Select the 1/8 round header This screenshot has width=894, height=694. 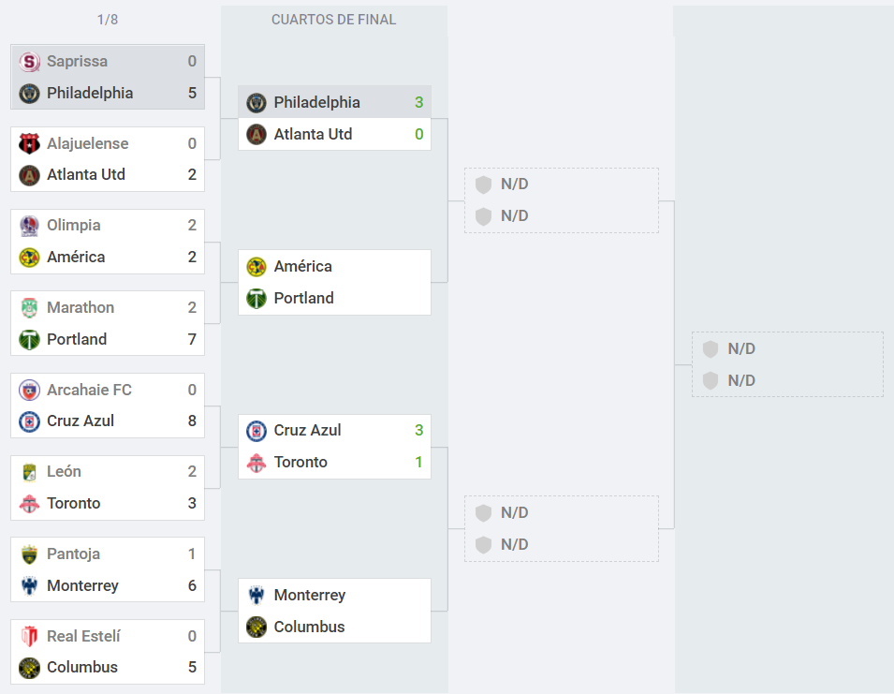108,20
